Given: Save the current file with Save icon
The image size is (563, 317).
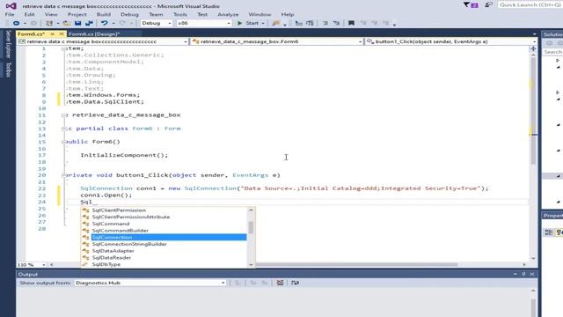Looking at the screenshot, I should pos(78,23).
